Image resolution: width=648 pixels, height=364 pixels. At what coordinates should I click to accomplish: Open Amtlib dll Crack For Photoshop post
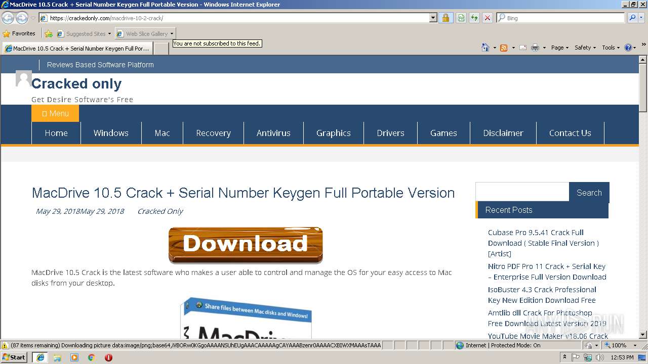point(547,318)
